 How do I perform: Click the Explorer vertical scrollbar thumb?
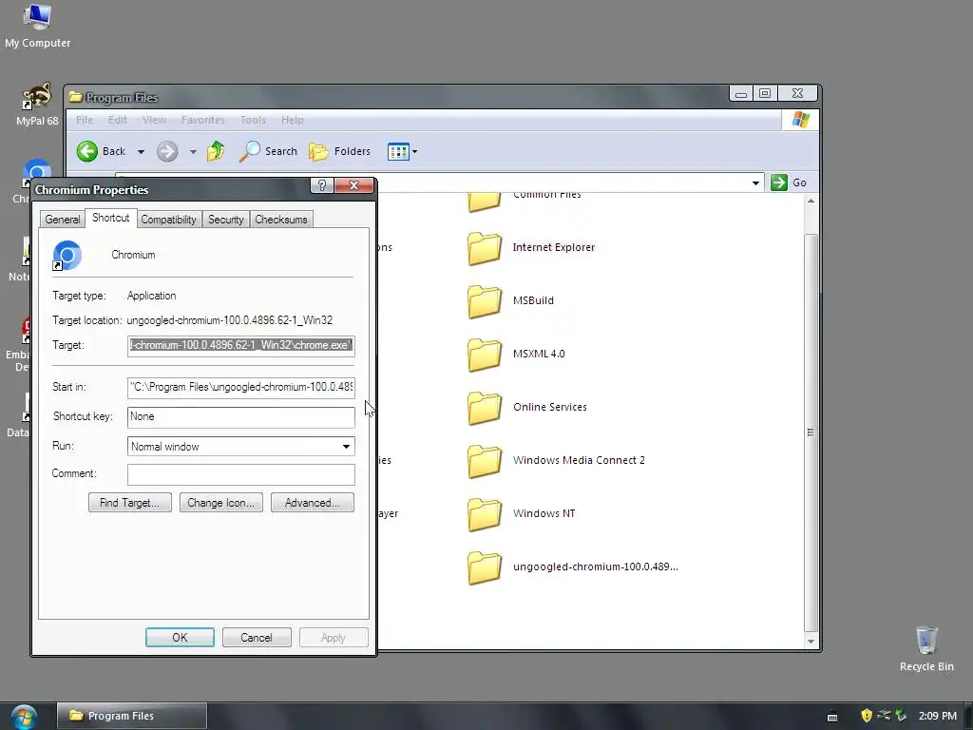[x=811, y=432]
